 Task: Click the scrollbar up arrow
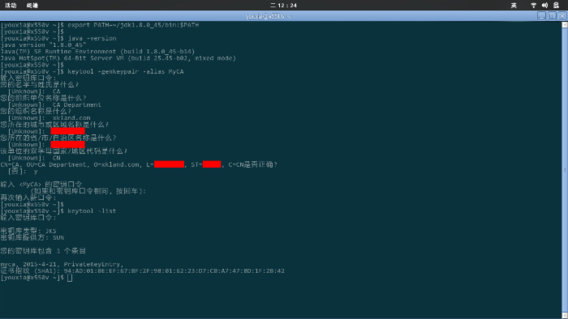click(x=565, y=24)
